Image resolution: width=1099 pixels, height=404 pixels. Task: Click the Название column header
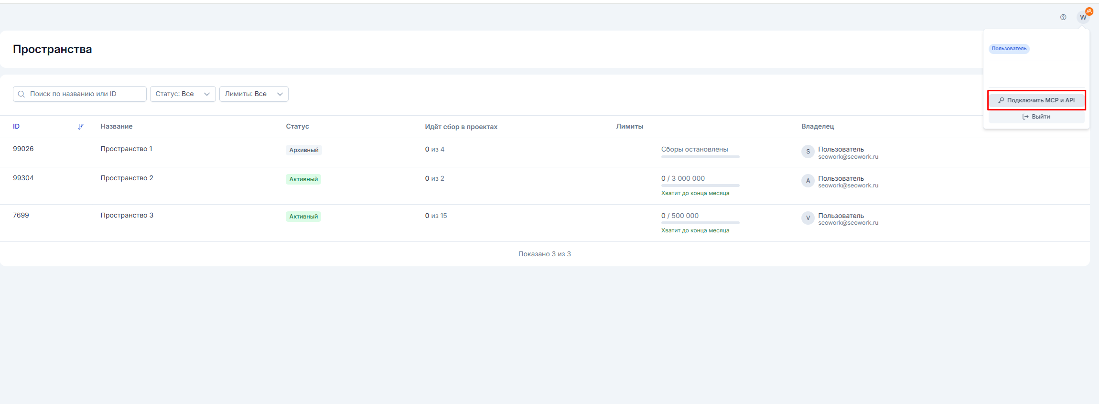pos(117,127)
